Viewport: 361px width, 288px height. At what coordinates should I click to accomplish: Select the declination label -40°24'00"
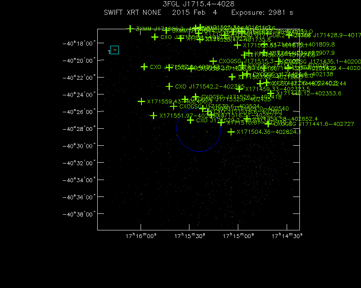[x=79, y=94]
